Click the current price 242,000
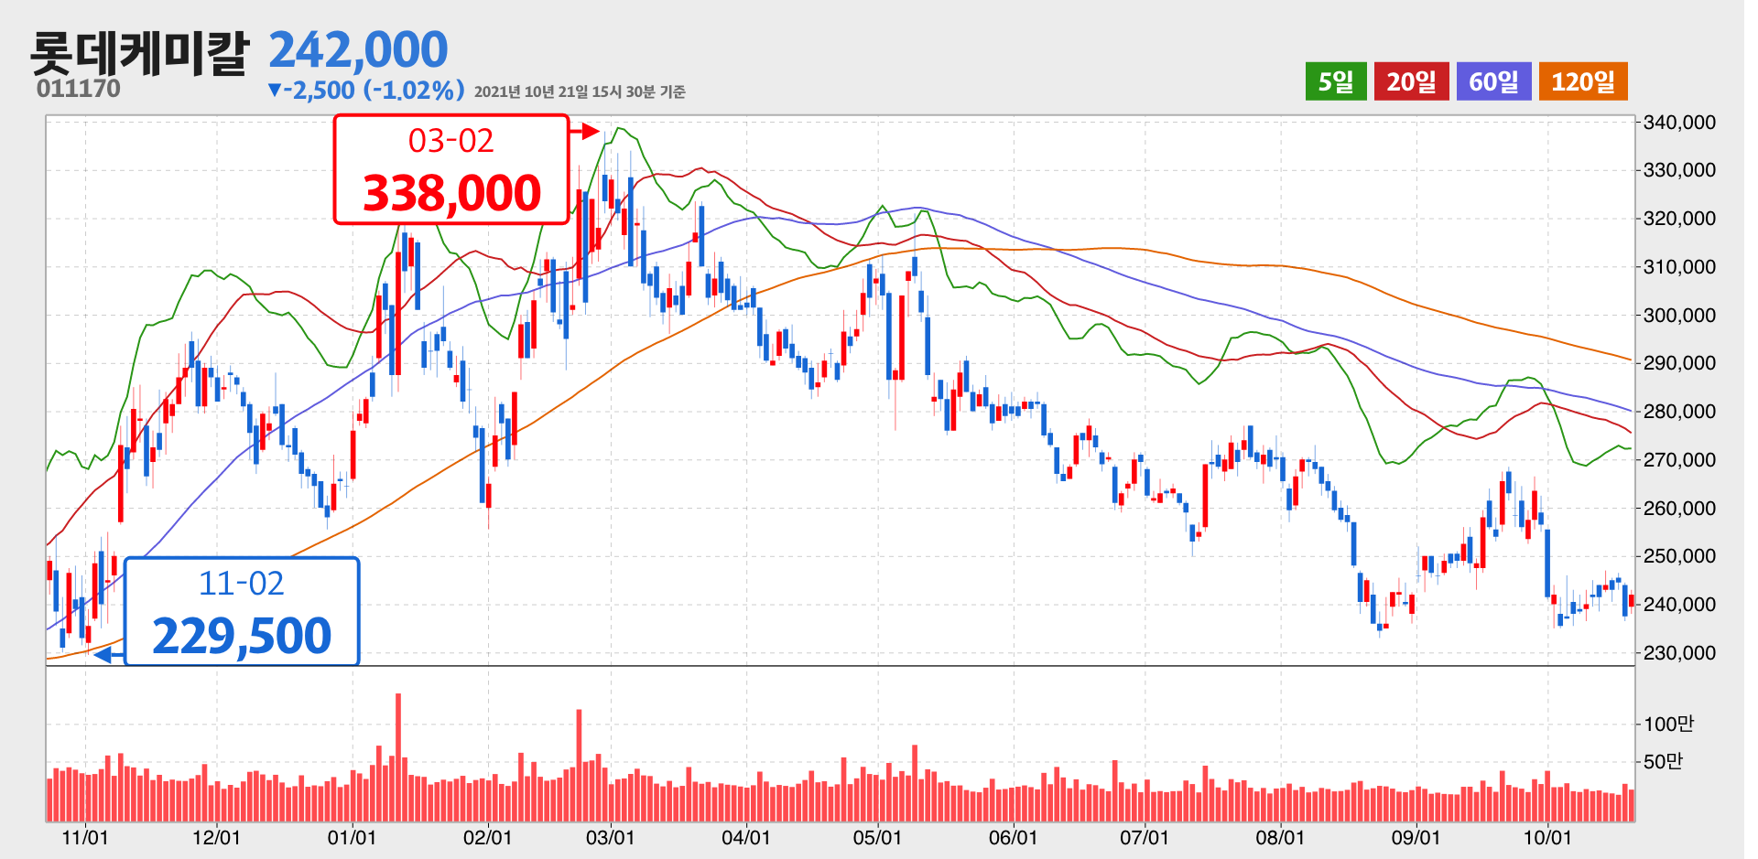Image resolution: width=1758 pixels, height=859 pixels. click(x=358, y=49)
